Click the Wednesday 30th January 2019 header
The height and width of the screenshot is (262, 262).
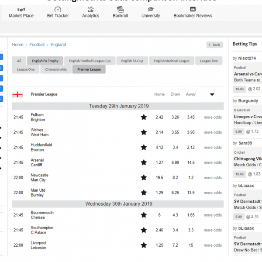point(117,204)
